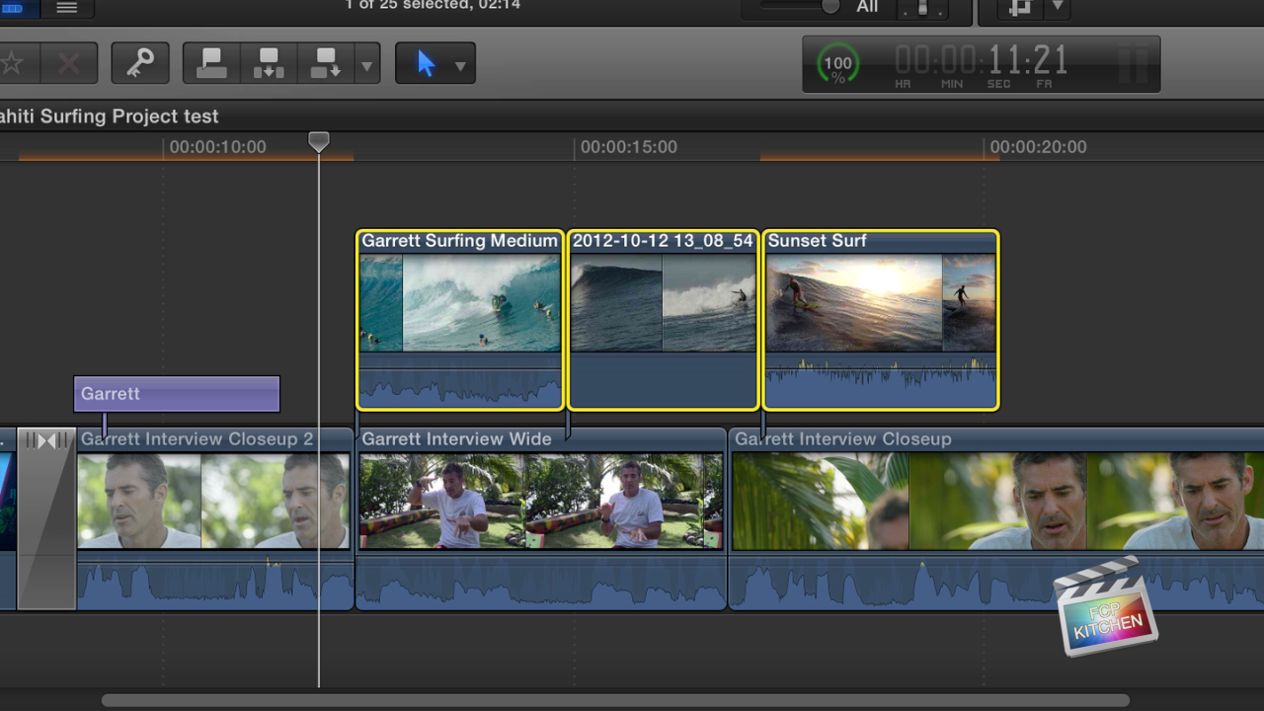
Task: Select the Connect clip edit icon
Action: [x=210, y=62]
